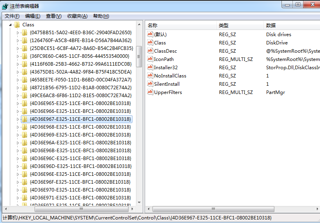Click the Class folder icon in tree

[17, 24]
